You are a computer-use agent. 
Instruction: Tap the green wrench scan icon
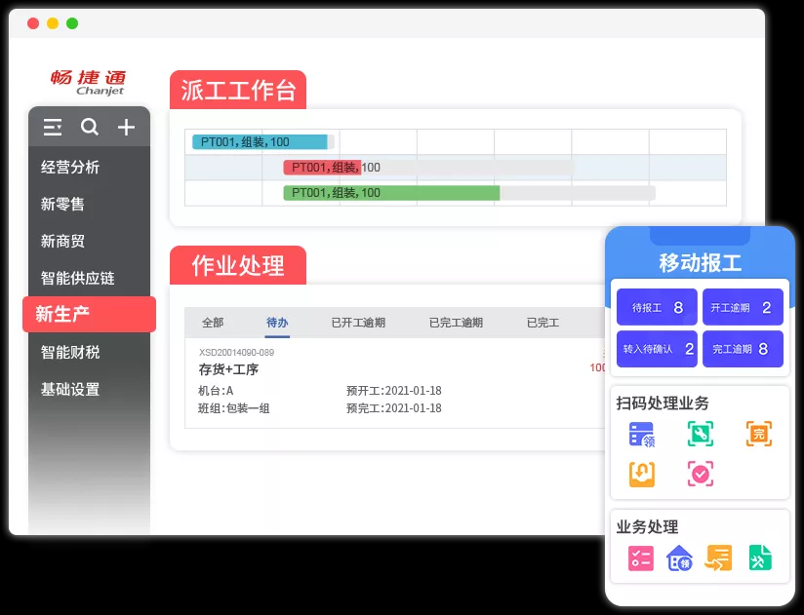click(x=700, y=434)
